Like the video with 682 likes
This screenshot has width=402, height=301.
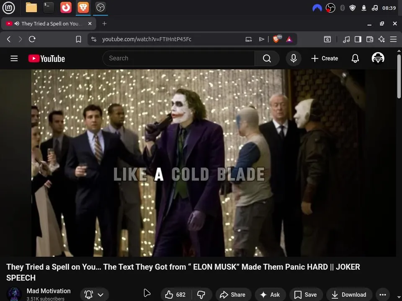176,295
